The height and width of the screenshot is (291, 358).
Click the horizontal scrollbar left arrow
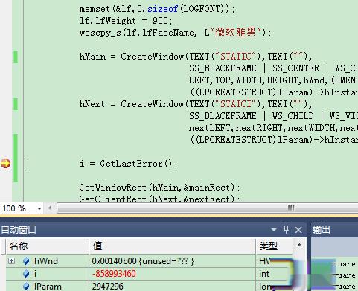(x=50, y=208)
